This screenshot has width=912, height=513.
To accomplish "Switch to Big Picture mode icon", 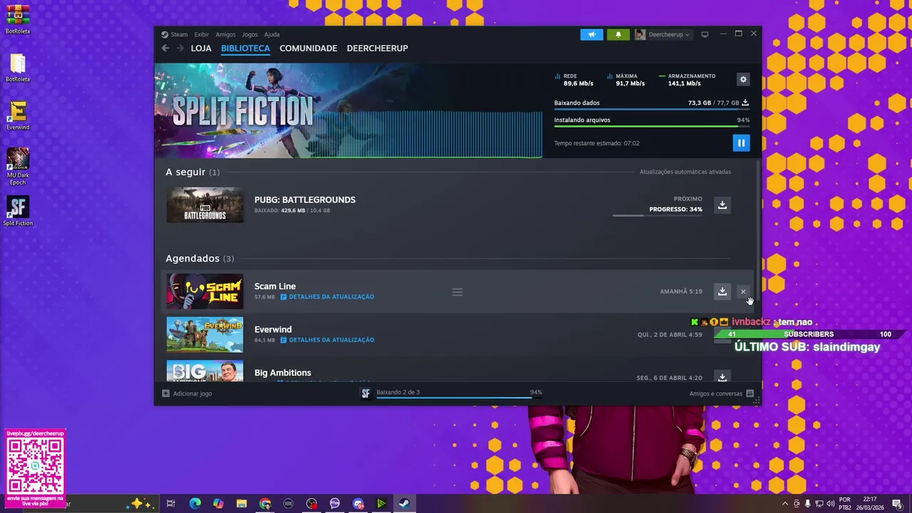I will [x=705, y=34].
